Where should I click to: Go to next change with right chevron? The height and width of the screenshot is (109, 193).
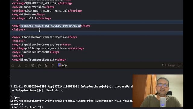179,65
